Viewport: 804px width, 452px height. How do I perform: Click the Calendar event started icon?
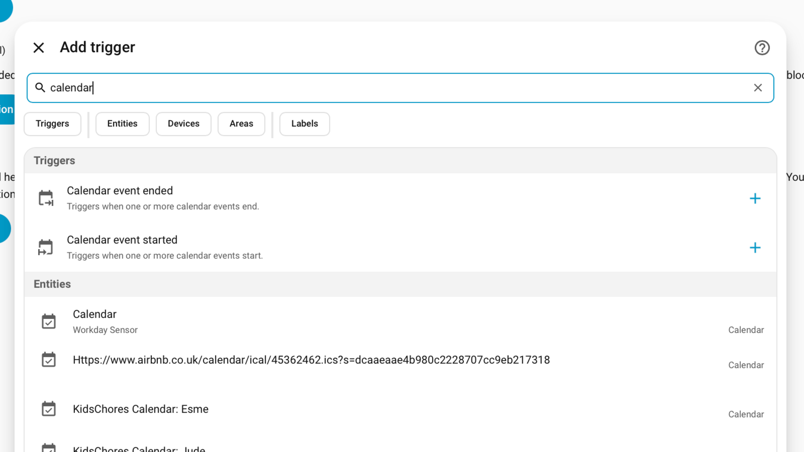tap(46, 247)
